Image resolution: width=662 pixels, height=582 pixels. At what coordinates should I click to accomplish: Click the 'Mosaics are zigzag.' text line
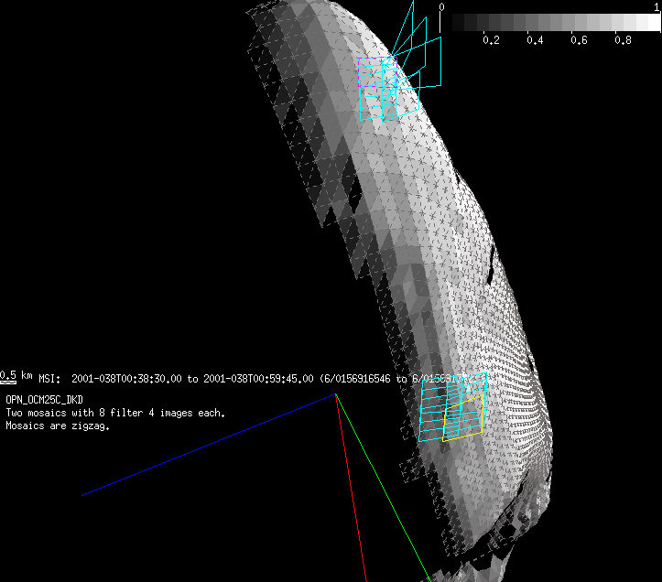(x=58, y=426)
